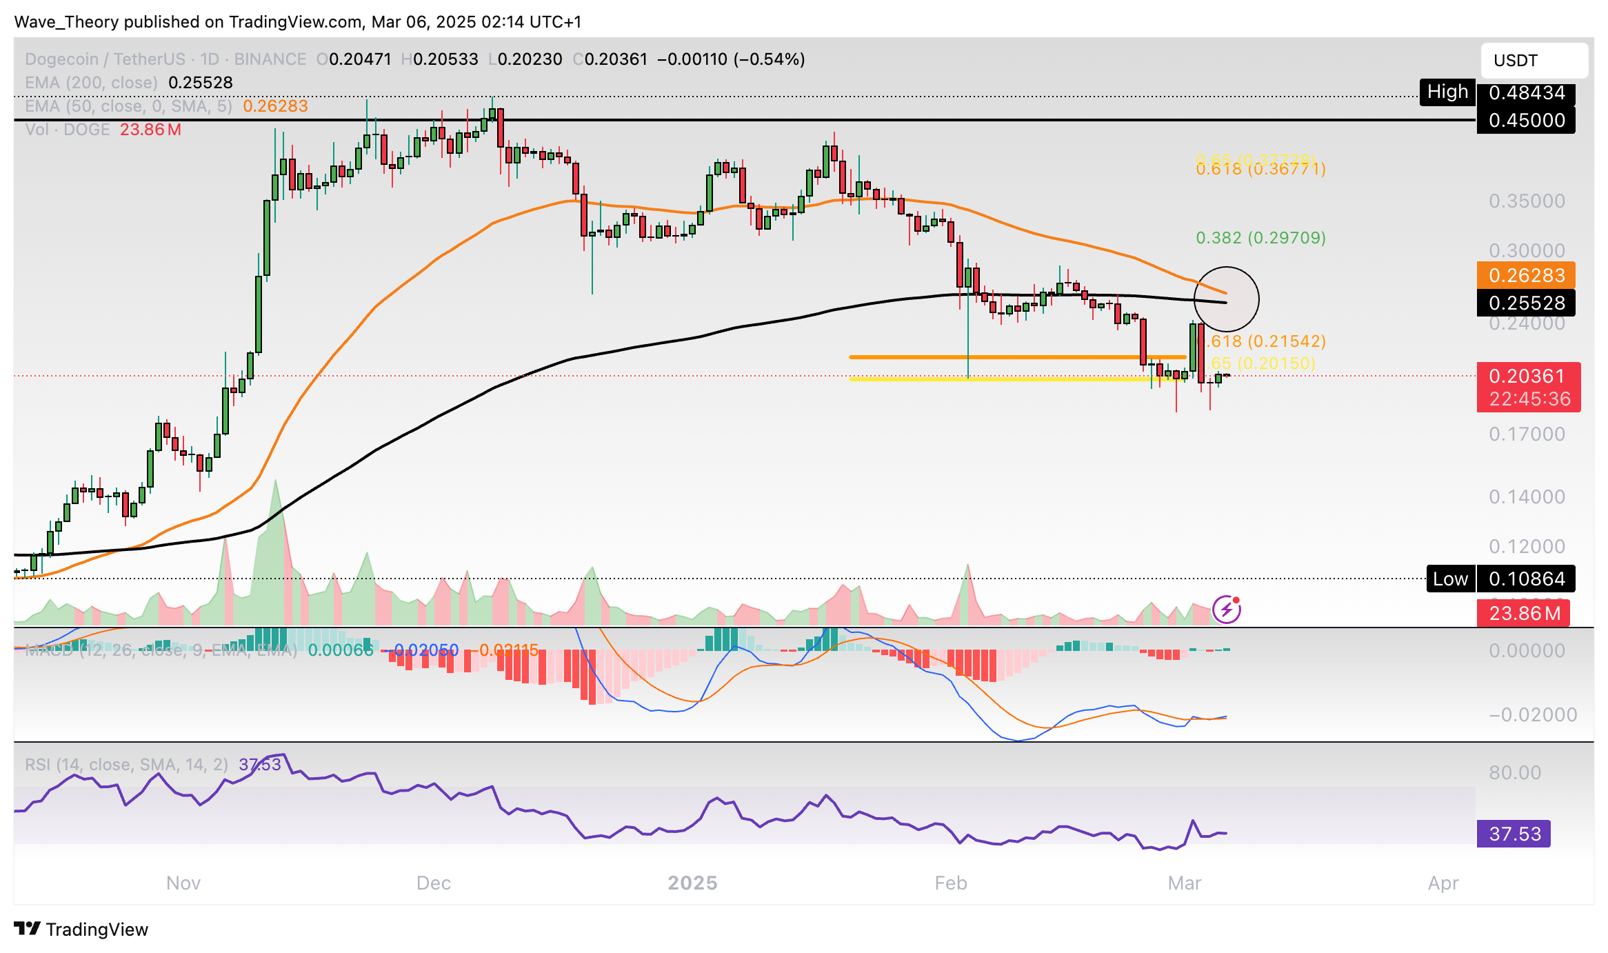
Task: Click the purple lightning bolt icon
Action: (1227, 610)
